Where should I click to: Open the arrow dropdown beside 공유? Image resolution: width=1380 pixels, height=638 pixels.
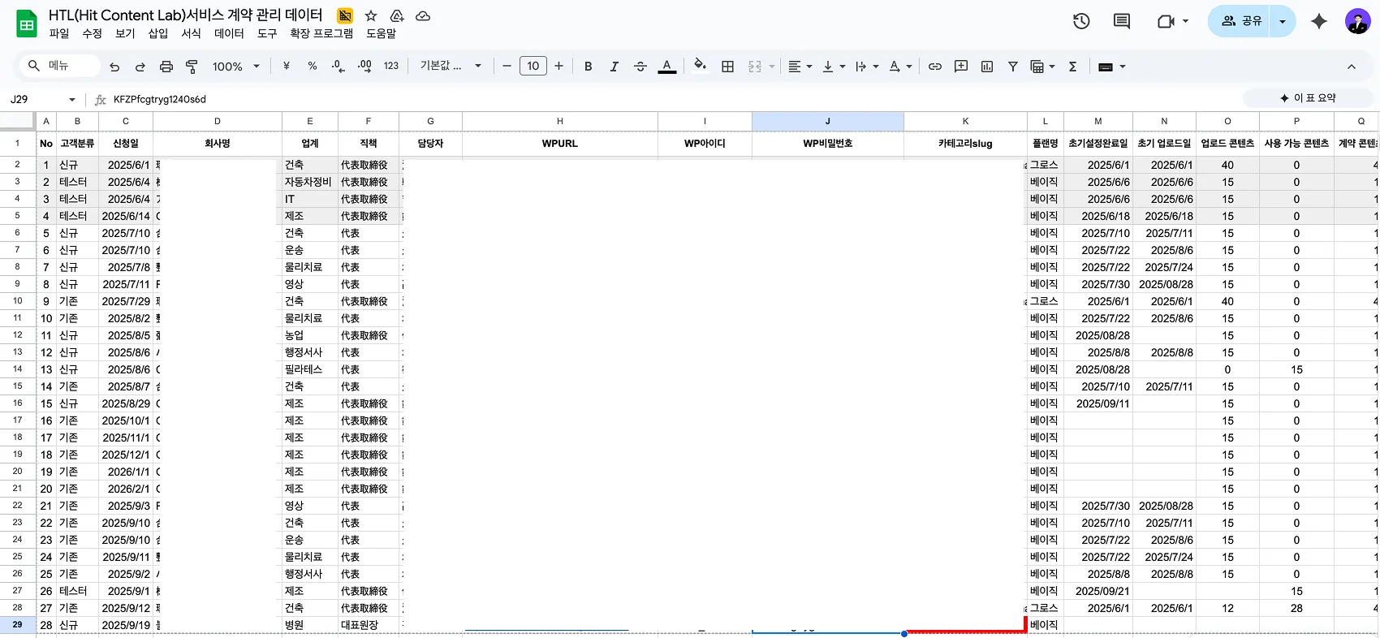[x=1283, y=21]
